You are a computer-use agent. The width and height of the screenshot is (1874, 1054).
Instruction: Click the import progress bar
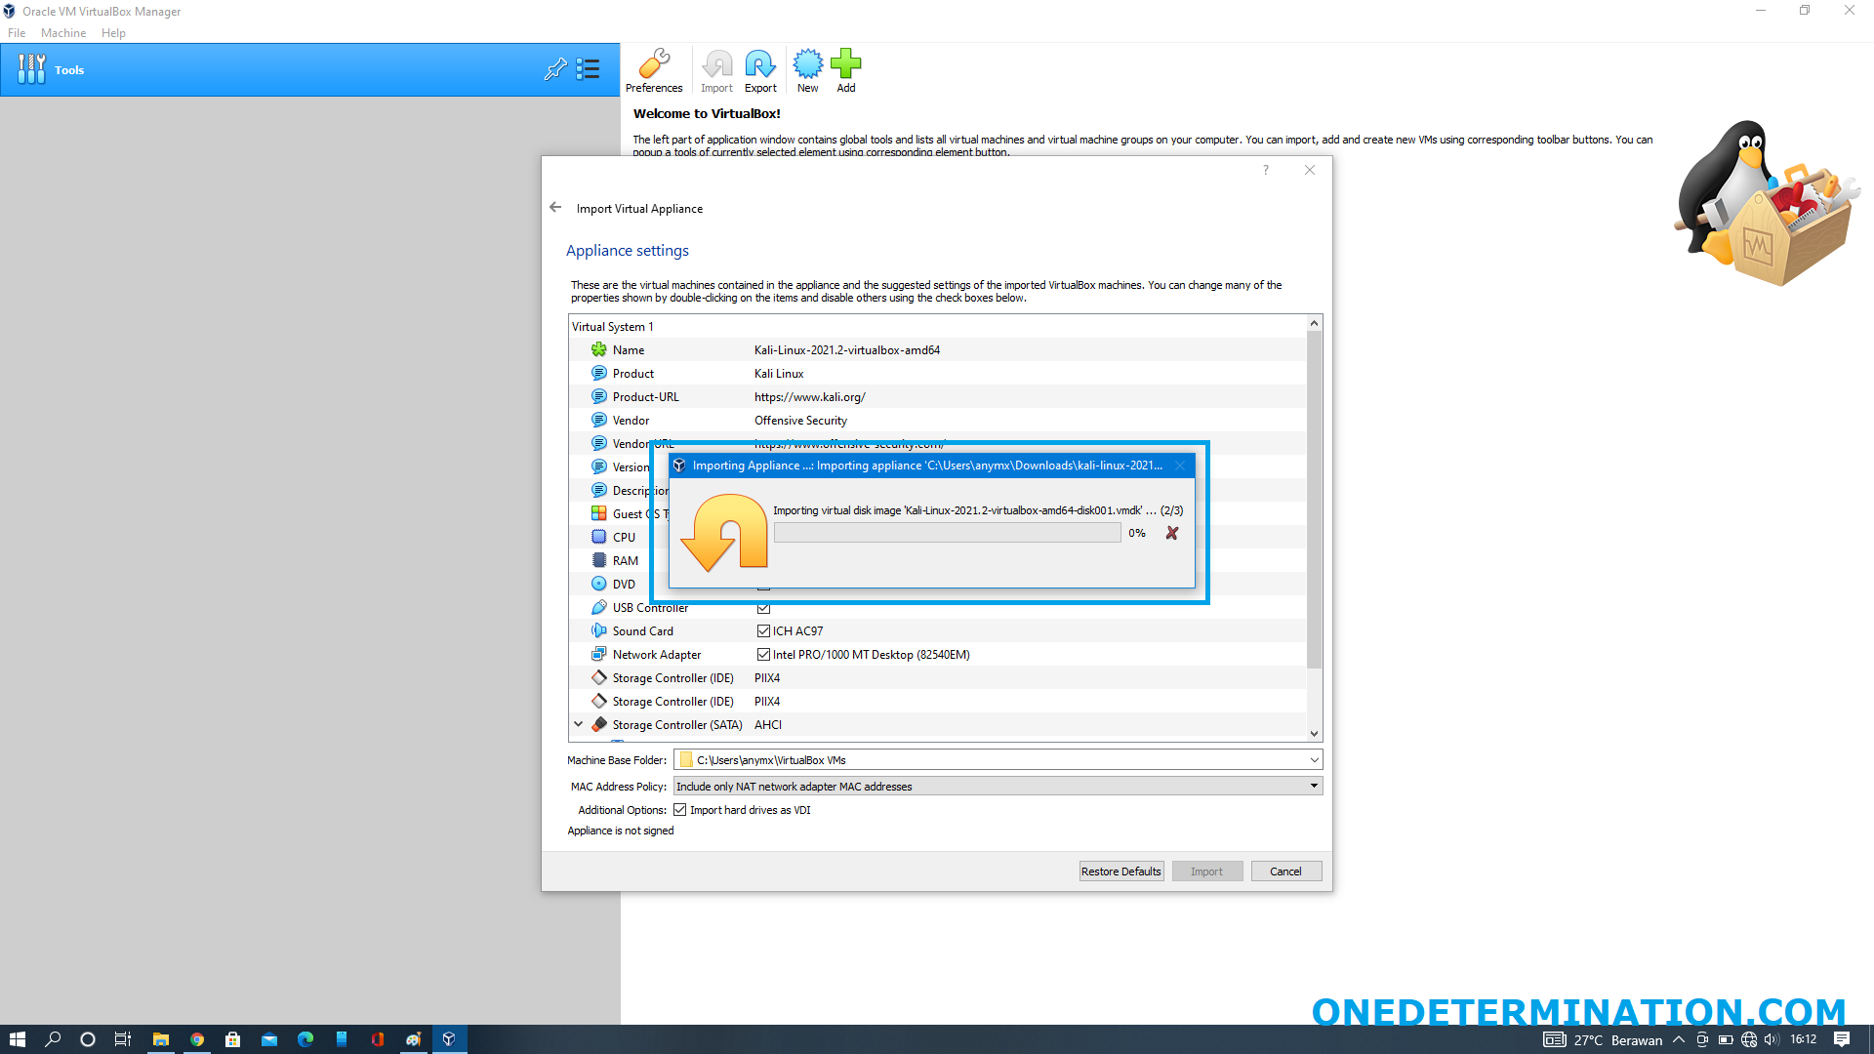click(947, 533)
